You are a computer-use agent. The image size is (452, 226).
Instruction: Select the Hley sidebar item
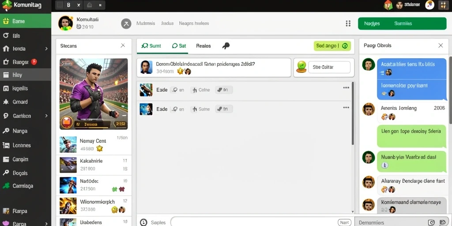click(x=25, y=75)
